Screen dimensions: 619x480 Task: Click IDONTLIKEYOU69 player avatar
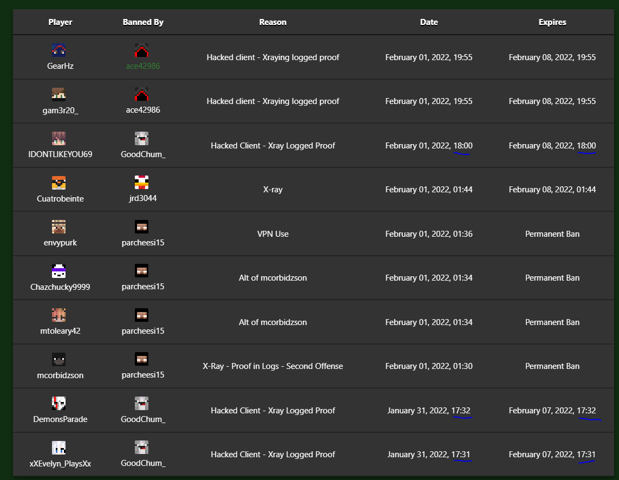59,139
